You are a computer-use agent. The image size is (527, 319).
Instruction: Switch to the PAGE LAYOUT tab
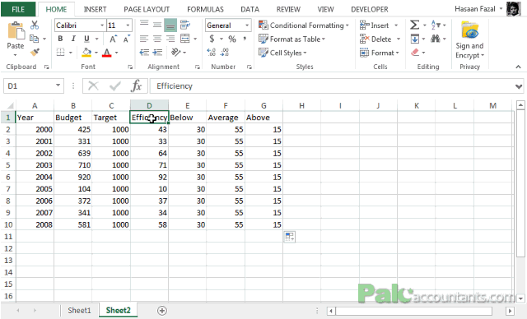[x=147, y=9]
